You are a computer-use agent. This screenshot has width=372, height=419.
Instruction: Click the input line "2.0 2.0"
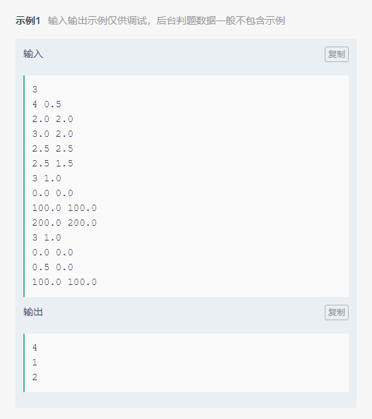[53, 119]
